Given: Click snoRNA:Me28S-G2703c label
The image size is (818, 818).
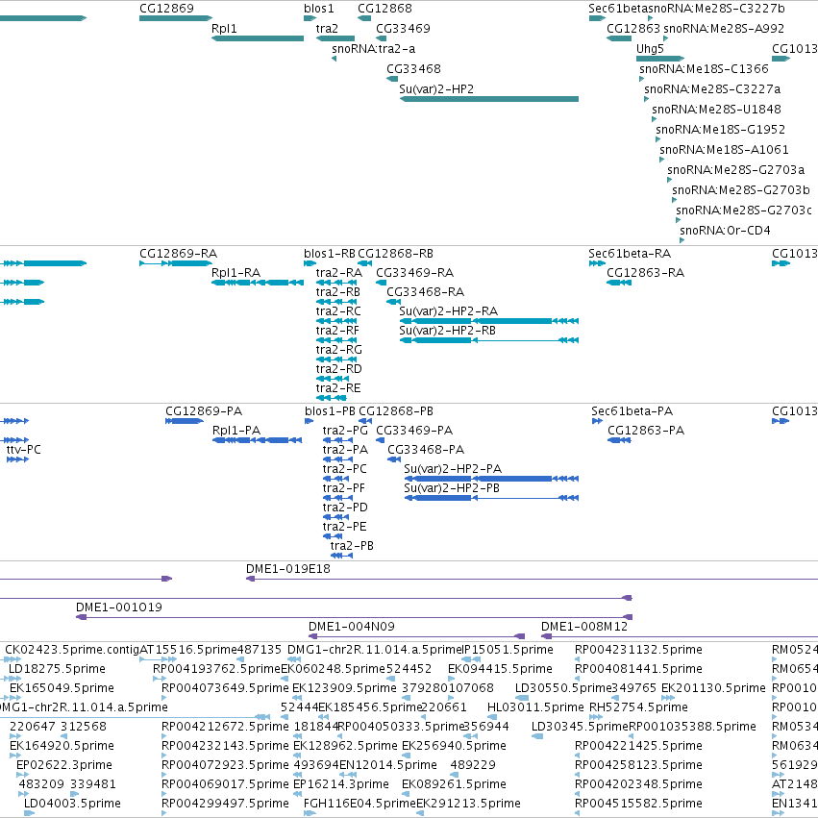Looking at the screenshot, I should (x=744, y=211).
